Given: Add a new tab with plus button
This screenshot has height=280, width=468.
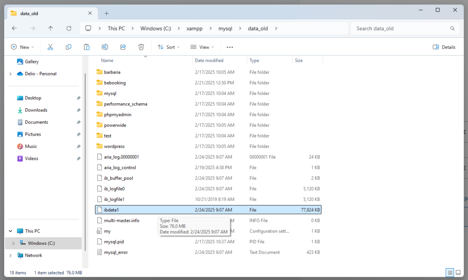Looking at the screenshot, I should point(106,13).
